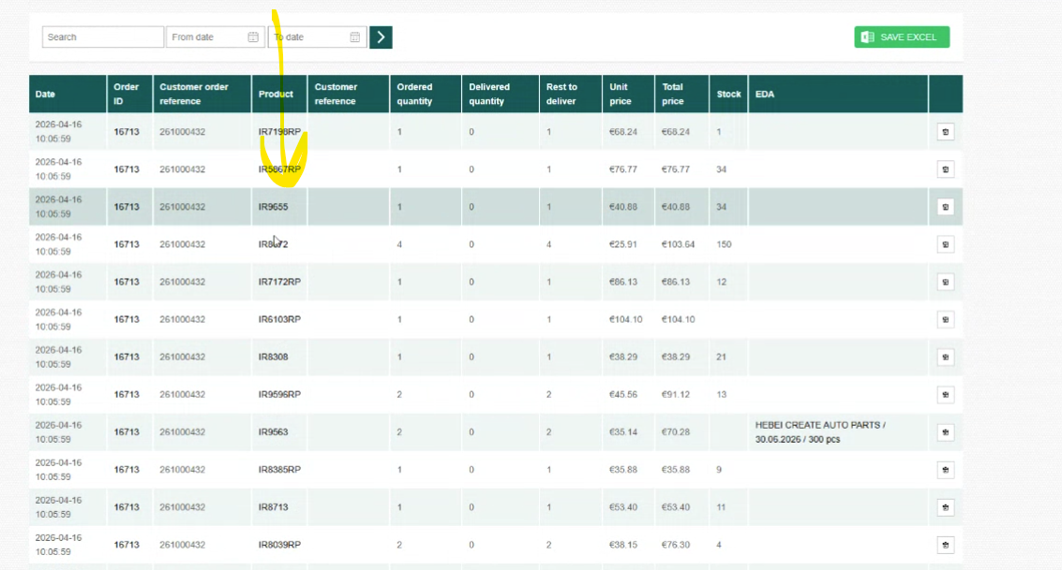
Task: Click the trash icon on the IR8039RP row
Action: [x=945, y=544]
